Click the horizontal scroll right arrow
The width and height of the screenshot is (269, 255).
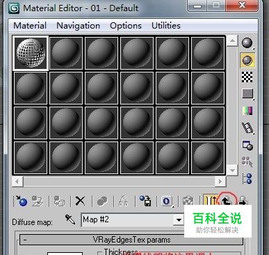[x=220, y=181]
